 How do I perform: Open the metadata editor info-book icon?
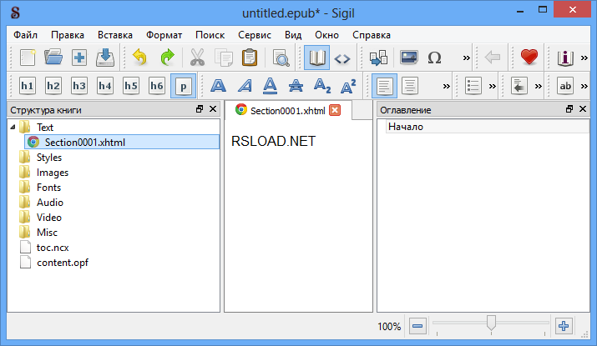click(565, 58)
